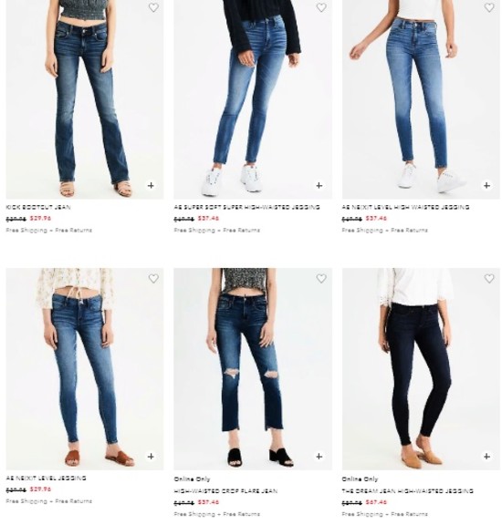This screenshot has width=502, height=525.
Task: Heart the Dream Jean High-Waisted Jegging
Action: click(x=489, y=278)
